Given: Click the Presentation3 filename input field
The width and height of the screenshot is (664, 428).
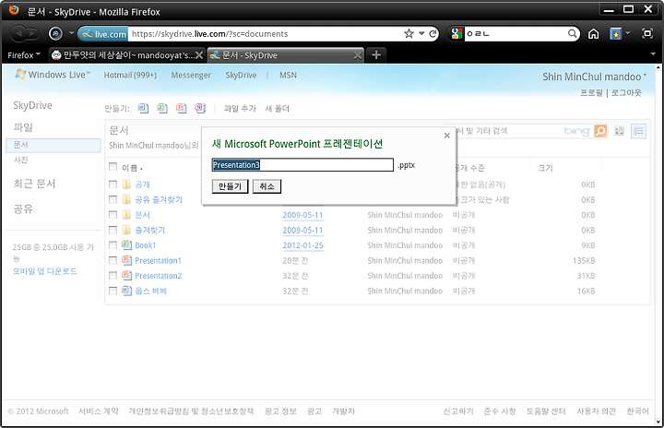Looking at the screenshot, I should point(302,165).
